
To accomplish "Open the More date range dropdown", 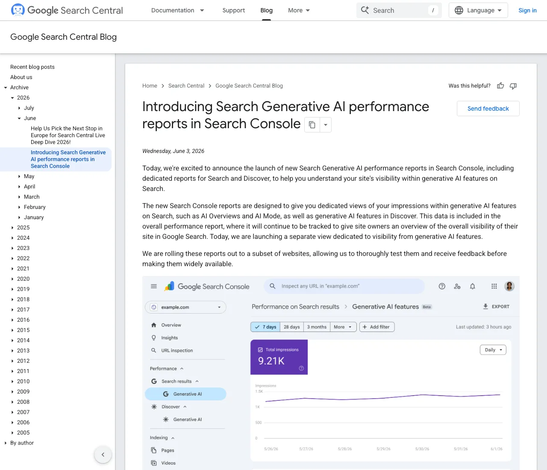I will (343, 327).
